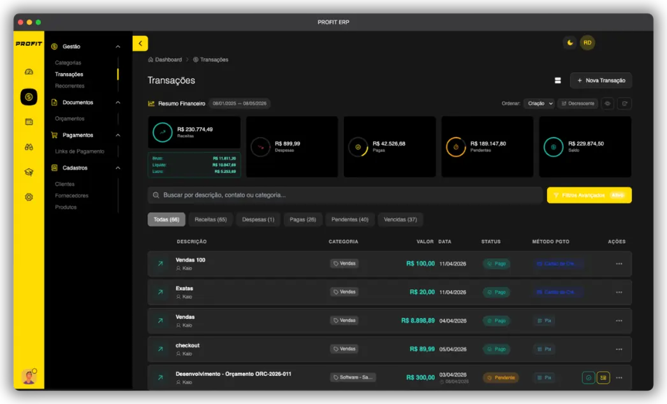Click the Saldo circular progress ring

point(553,147)
